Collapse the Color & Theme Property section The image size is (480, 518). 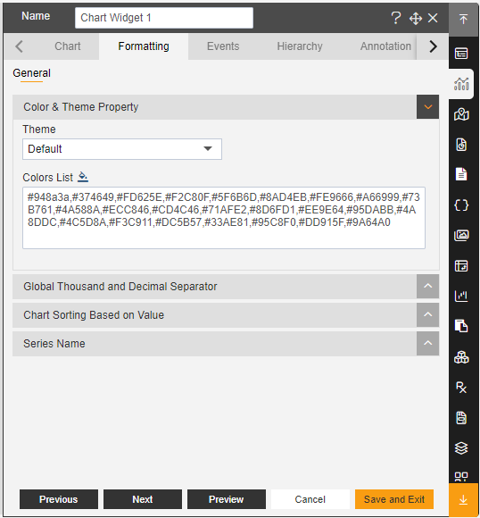(427, 106)
